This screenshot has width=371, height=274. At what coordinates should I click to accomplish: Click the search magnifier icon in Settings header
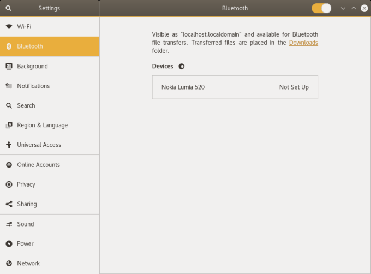pyautogui.click(x=8, y=8)
